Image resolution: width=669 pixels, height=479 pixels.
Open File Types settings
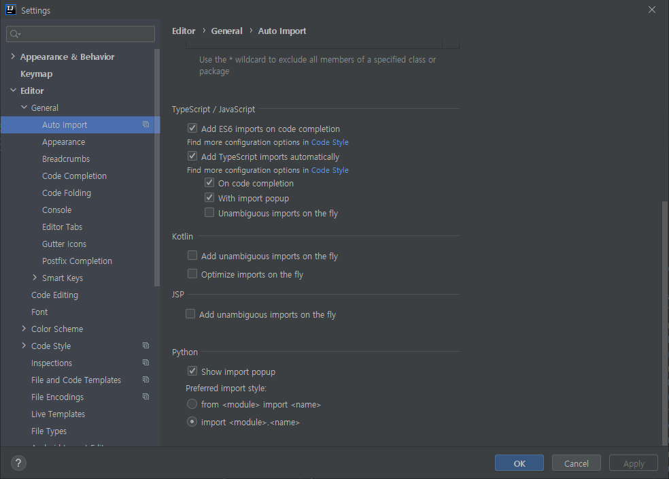(49, 431)
